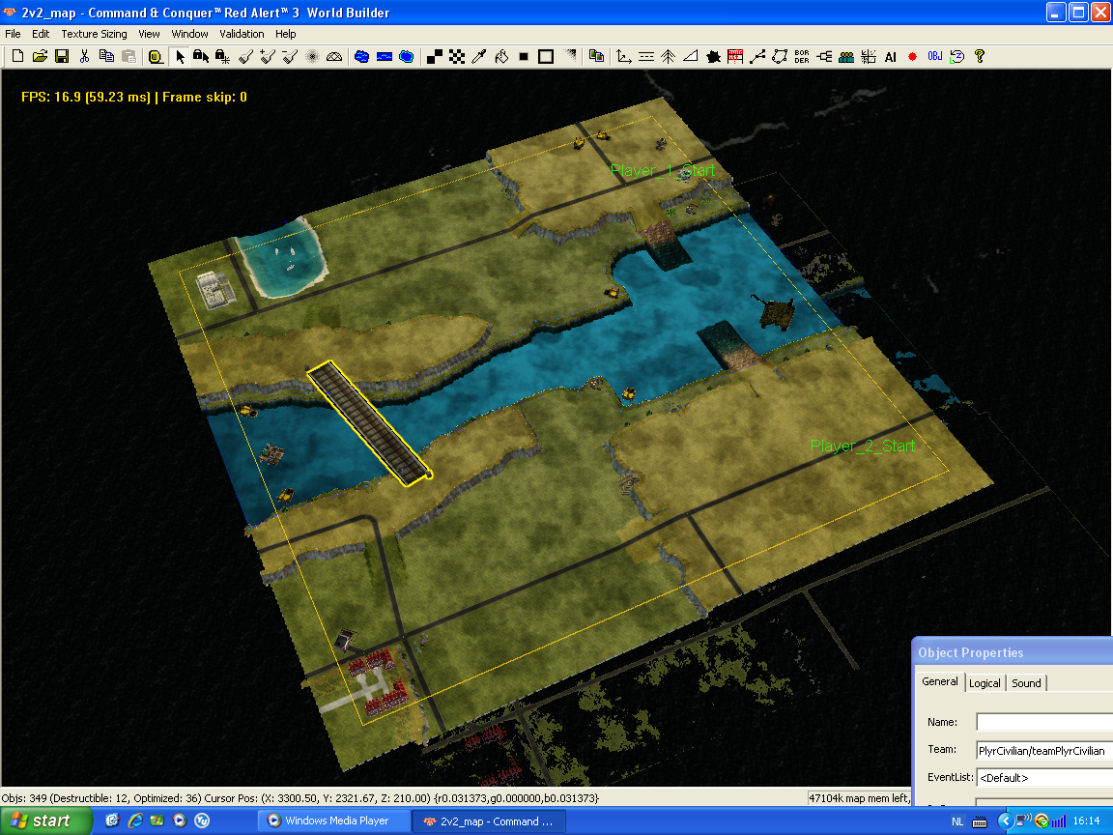1113x835 pixels.
Task: Open the teams editor icon
Action: coord(846,57)
